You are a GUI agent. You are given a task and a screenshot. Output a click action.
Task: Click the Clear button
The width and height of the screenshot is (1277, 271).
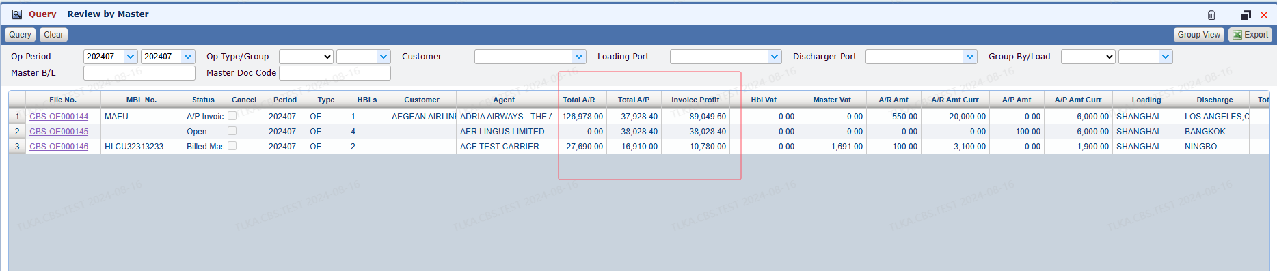point(53,35)
